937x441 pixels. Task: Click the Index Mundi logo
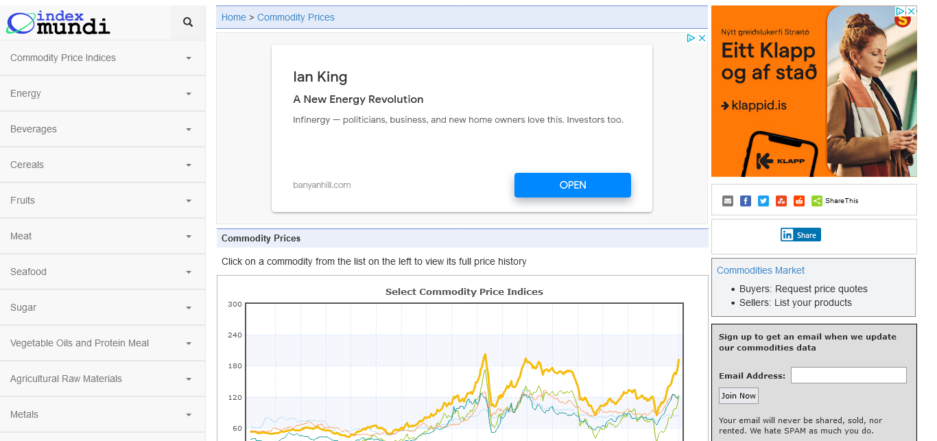[58, 23]
